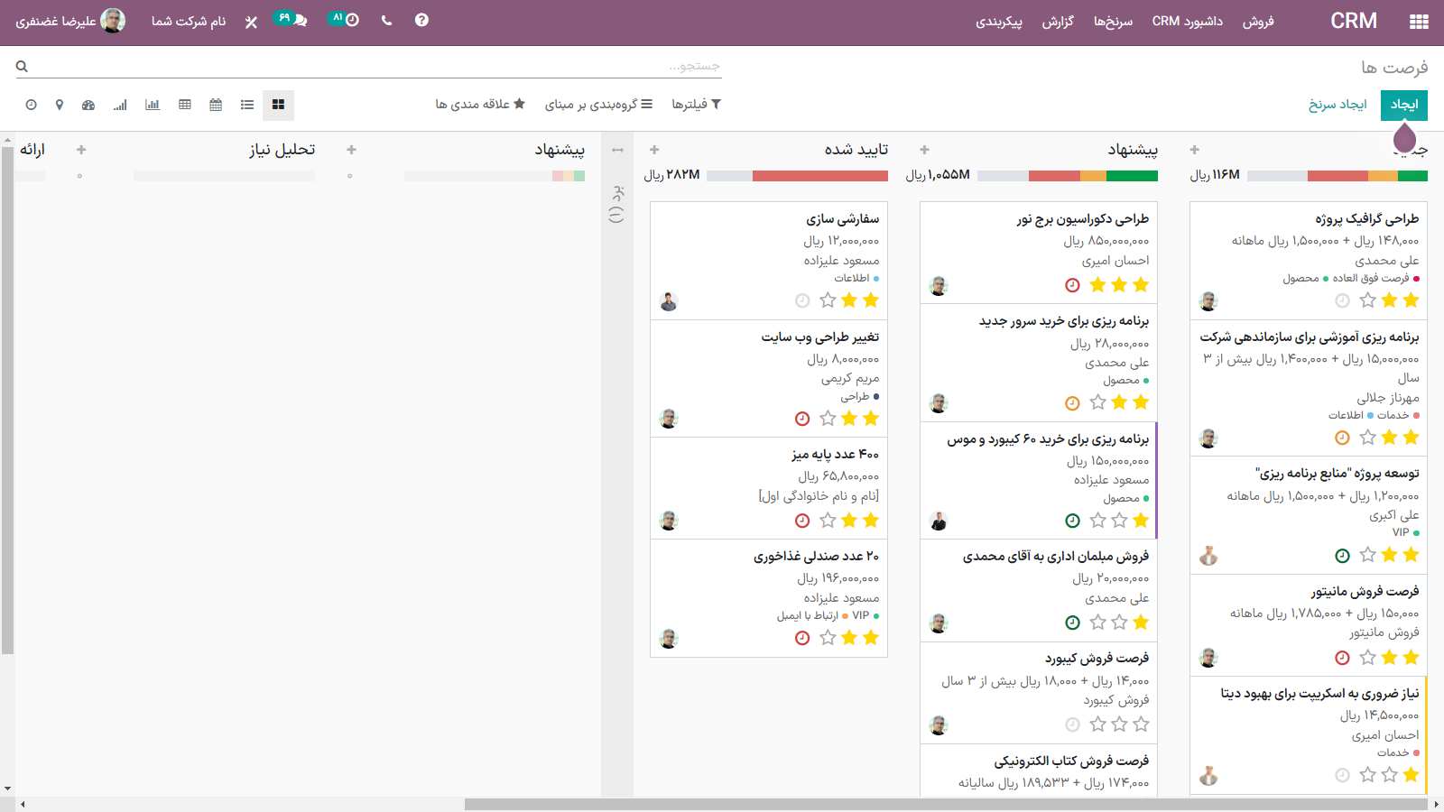The image size is (1444, 812).
Task: Open the map view
Action: [60, 105]
